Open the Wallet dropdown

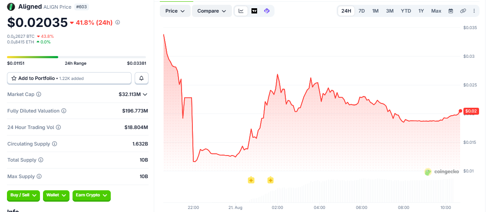click(x=56, y=195)
